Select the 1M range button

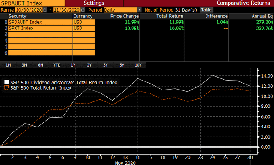[x=8, y=65]
